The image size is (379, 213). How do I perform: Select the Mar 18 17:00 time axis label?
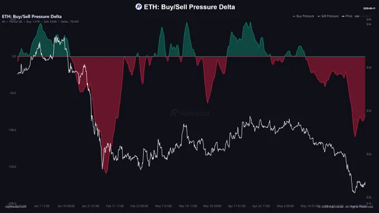click(x=188, y=206)
